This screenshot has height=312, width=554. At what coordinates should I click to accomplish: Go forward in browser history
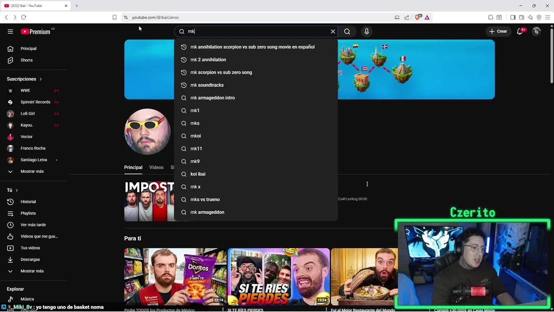15,17
